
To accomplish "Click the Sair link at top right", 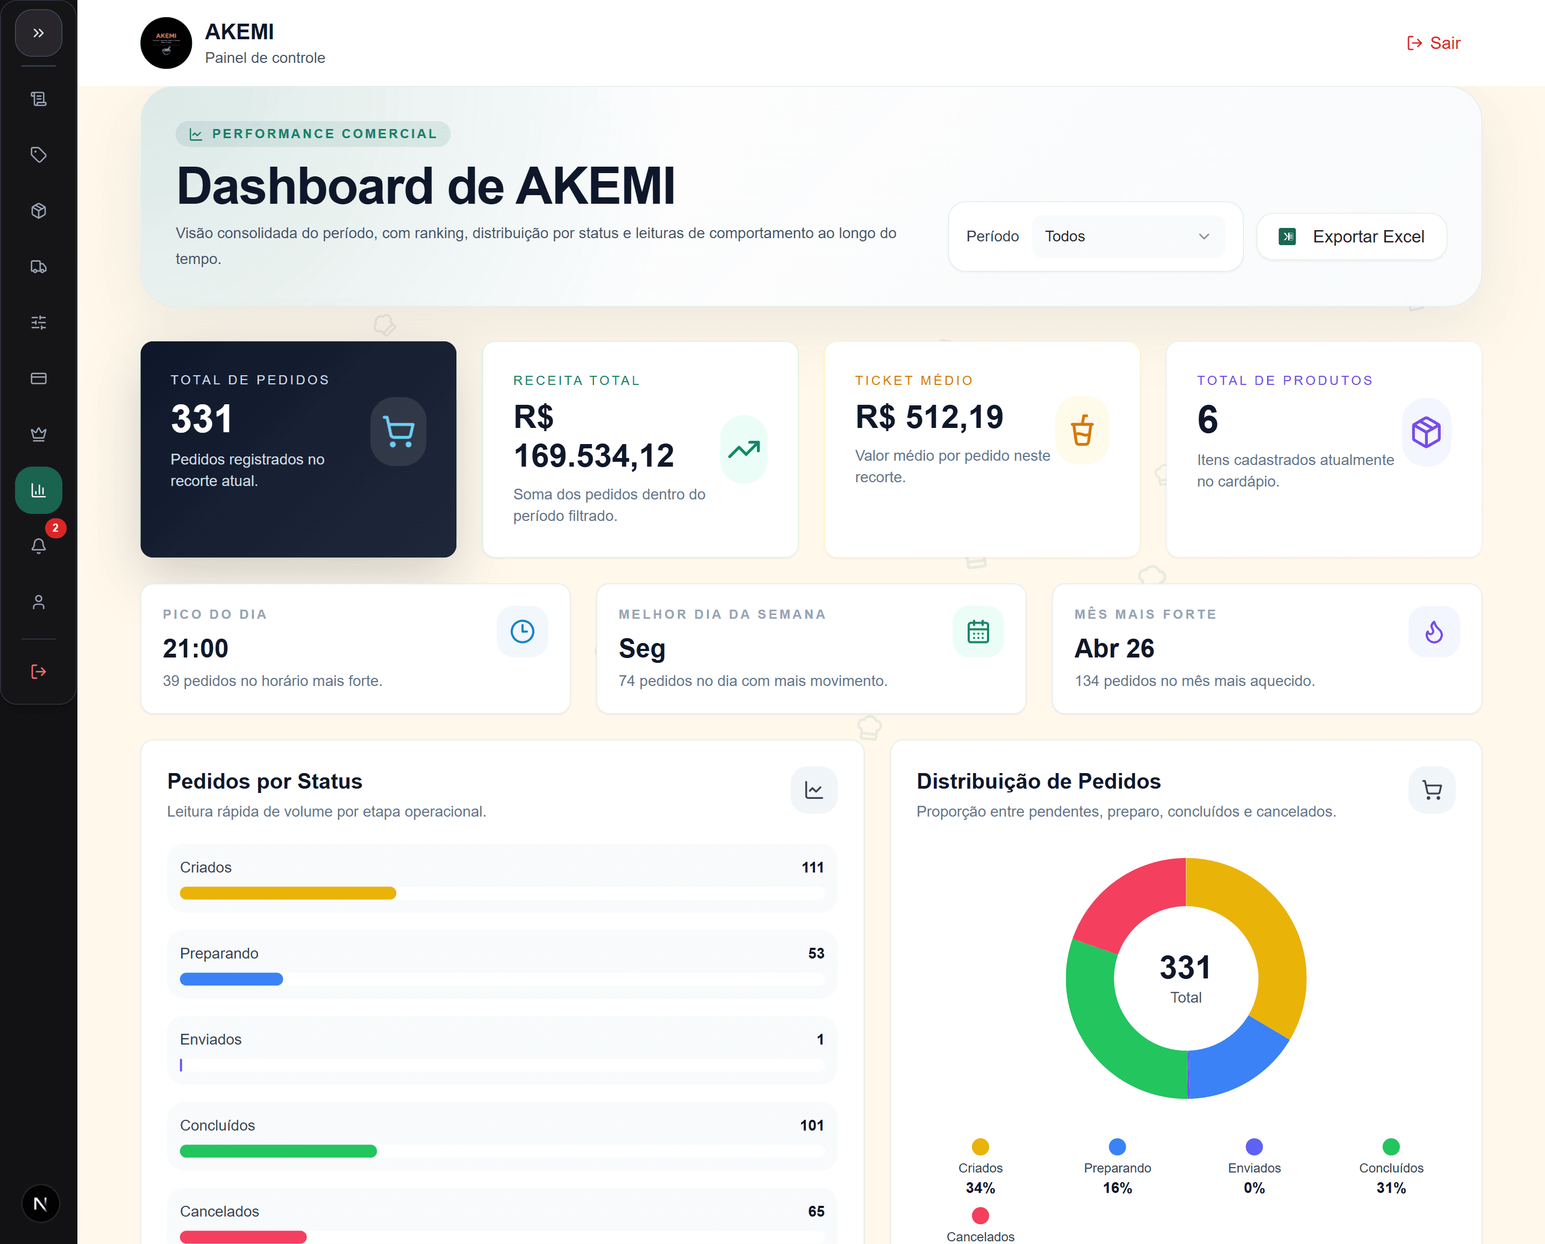I will [x=1433, y=43].
